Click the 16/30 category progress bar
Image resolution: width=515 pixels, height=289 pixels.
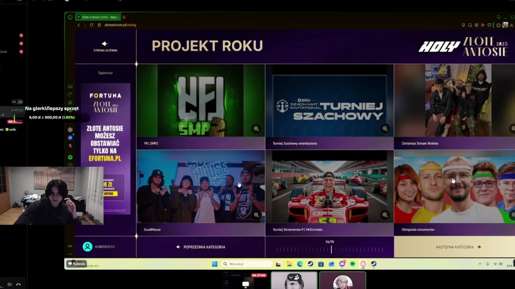pos(330,249)
